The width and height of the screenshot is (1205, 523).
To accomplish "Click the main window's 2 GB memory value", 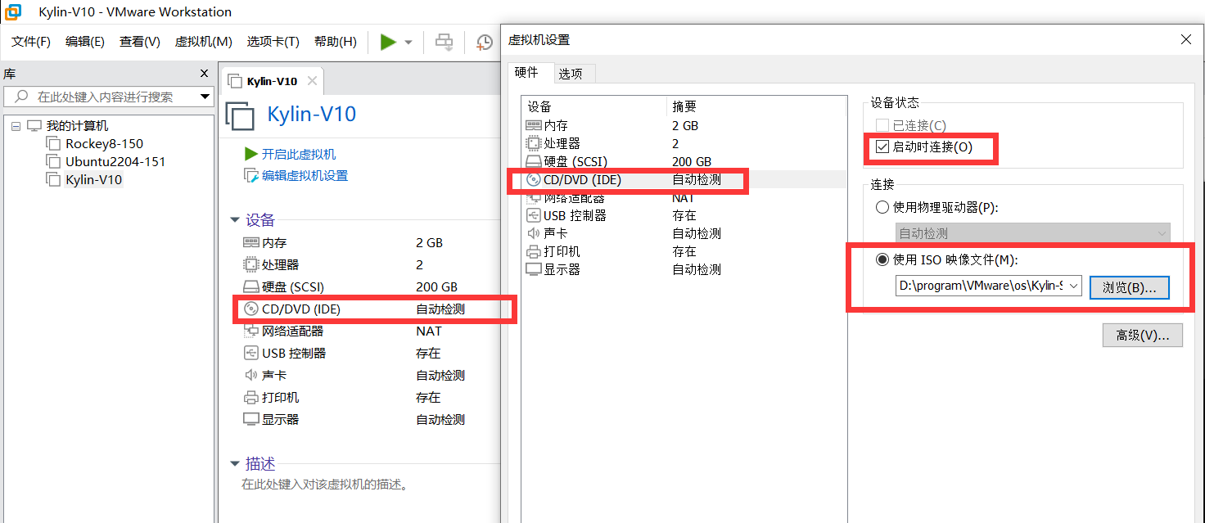I will 429,242.
